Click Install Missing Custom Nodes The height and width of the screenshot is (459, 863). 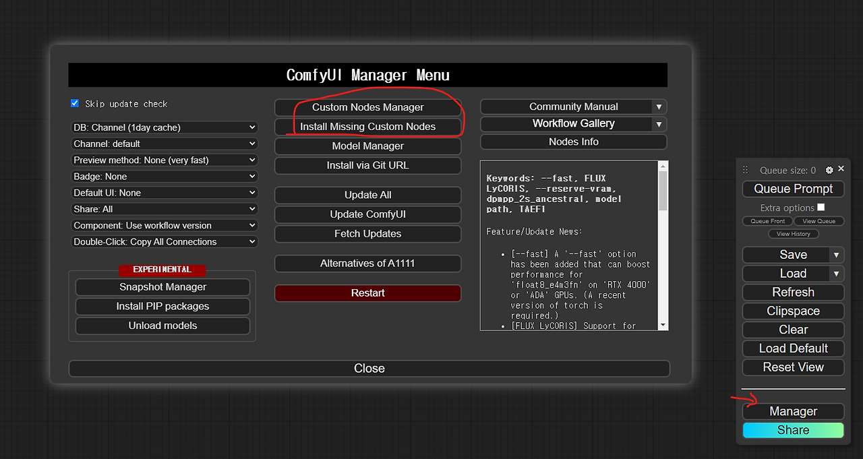[368, 127]
